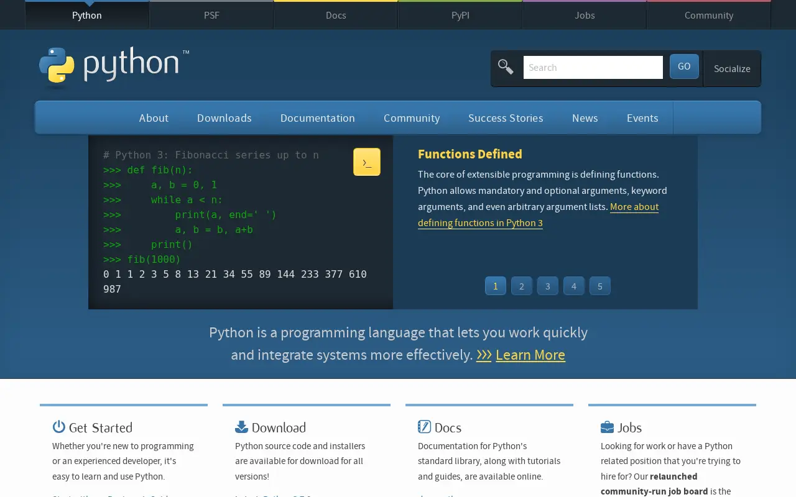
Task: Select the Python top tab
Action: click(87, 15)
